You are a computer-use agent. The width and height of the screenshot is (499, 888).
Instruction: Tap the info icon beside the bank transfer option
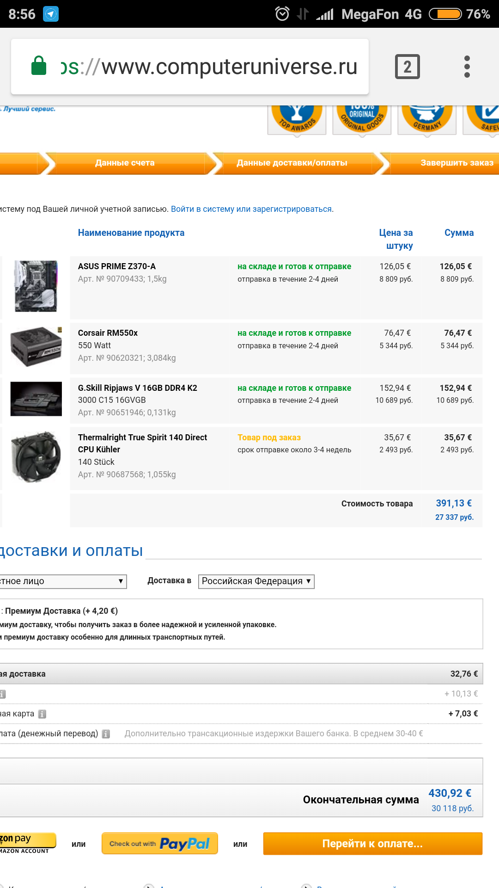(106, 734)
